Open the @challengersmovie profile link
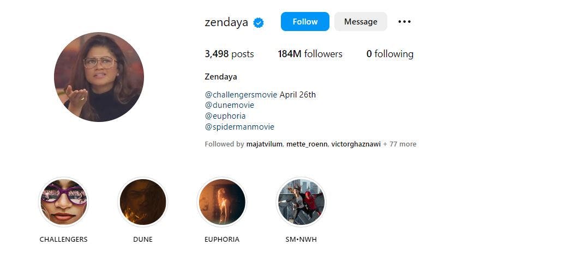The width and height of the screenshot is (582, 269). point(241,95)
